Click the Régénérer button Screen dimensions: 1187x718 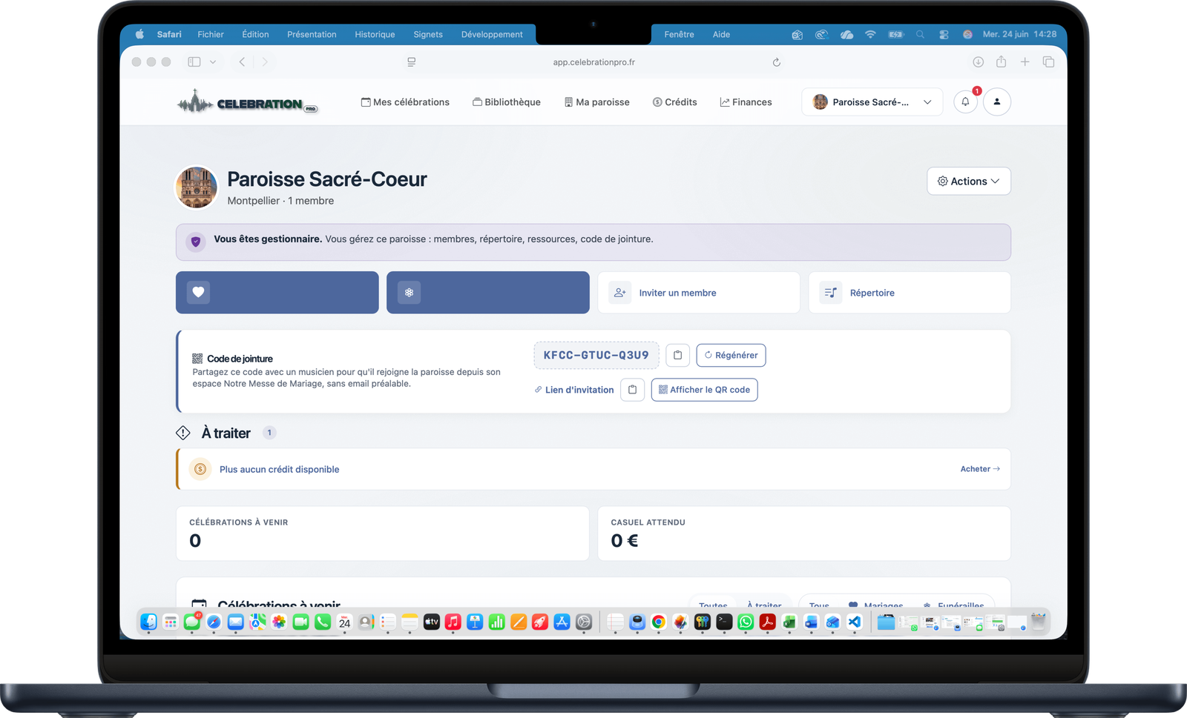click(731, 355)
